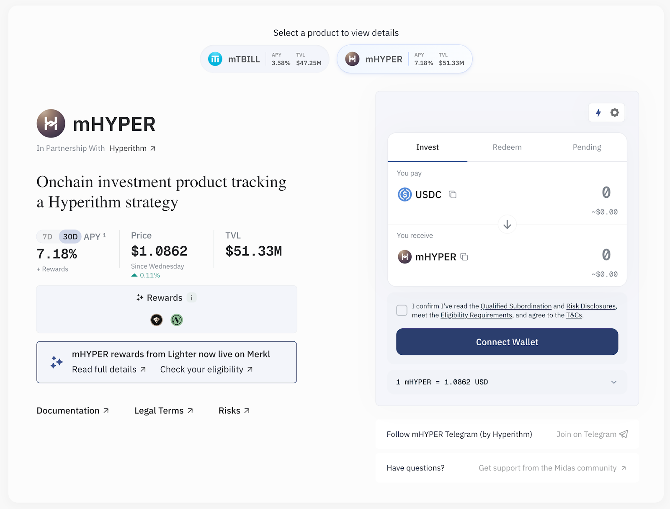Click the Select a product to view details heading
Viewport: 670px width, 509px height.
pyautogui.click(x=336, y=33)
